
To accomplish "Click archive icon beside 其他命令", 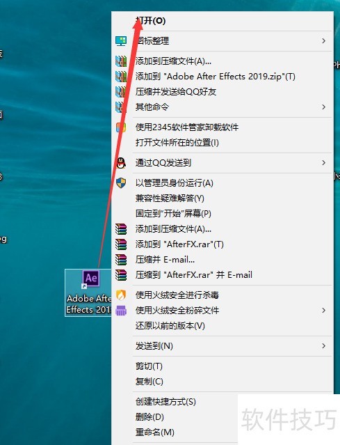I will [x=121, y=107].
